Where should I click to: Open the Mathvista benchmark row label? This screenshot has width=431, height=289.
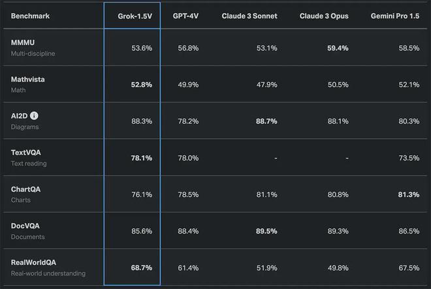[x=28, y=79]
